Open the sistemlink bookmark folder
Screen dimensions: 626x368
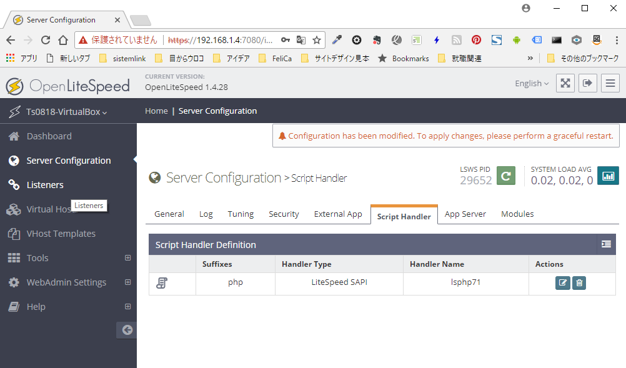click(122, 58)
